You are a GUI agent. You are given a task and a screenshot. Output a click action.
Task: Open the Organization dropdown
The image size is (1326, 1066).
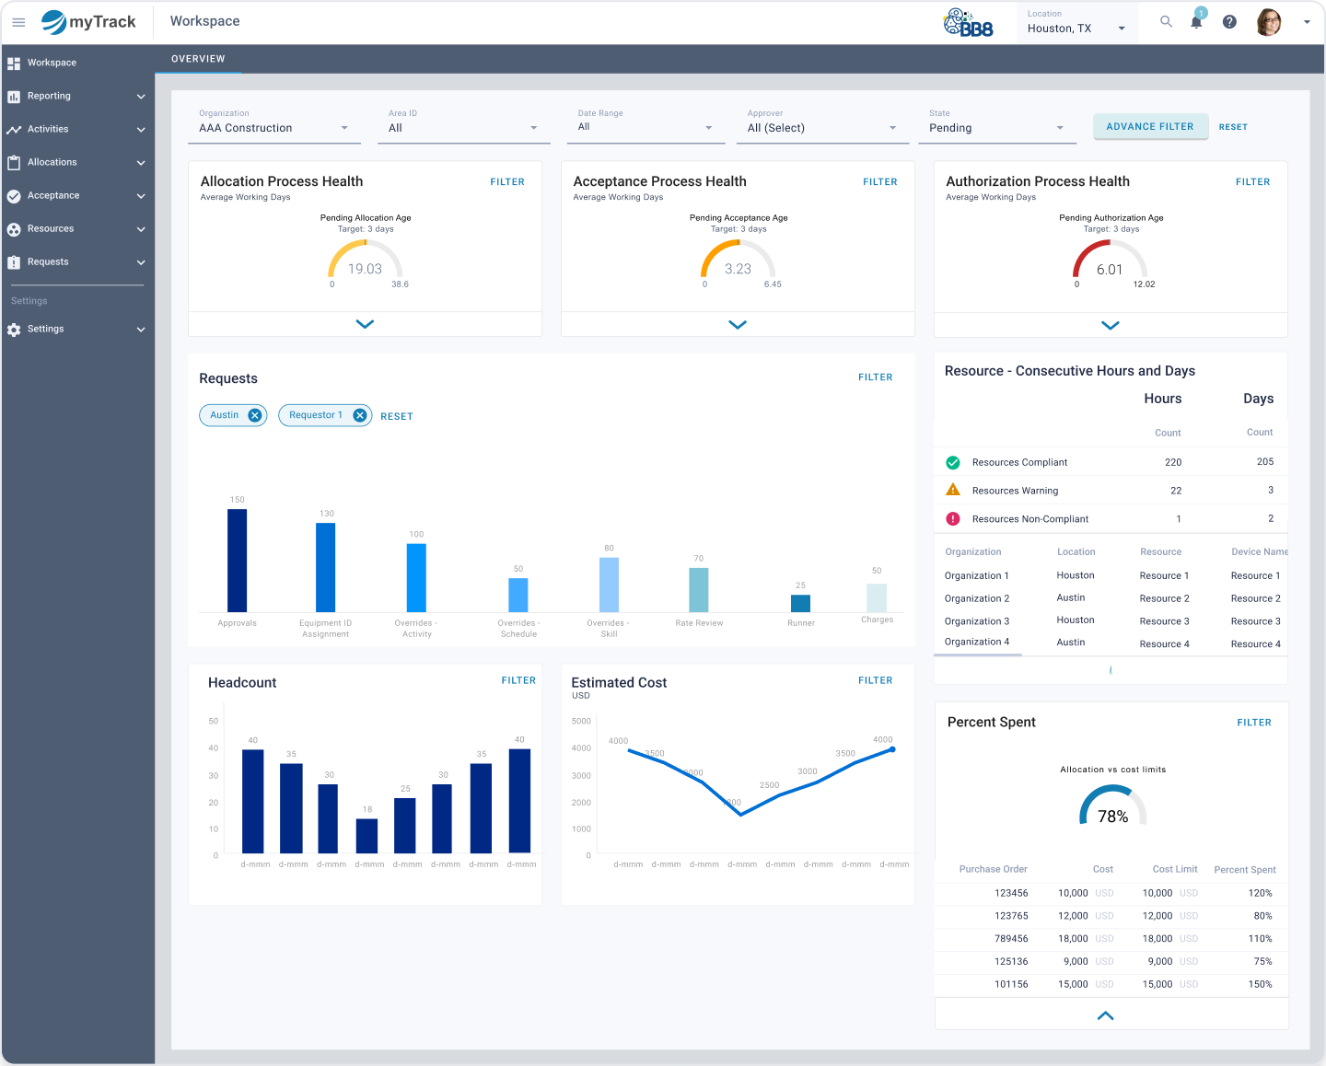(273, 128)
